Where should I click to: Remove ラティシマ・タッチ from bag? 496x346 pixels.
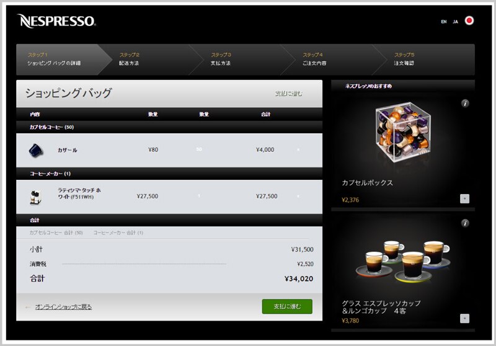[x=298, y=196]
